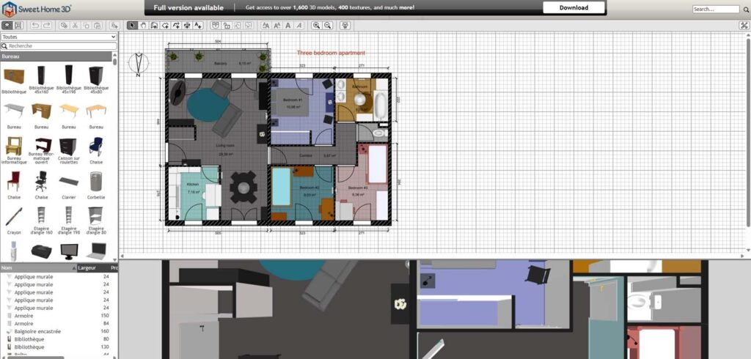Click the Three bedroom apartment label
751x359 pixels.
pos(331,53)
